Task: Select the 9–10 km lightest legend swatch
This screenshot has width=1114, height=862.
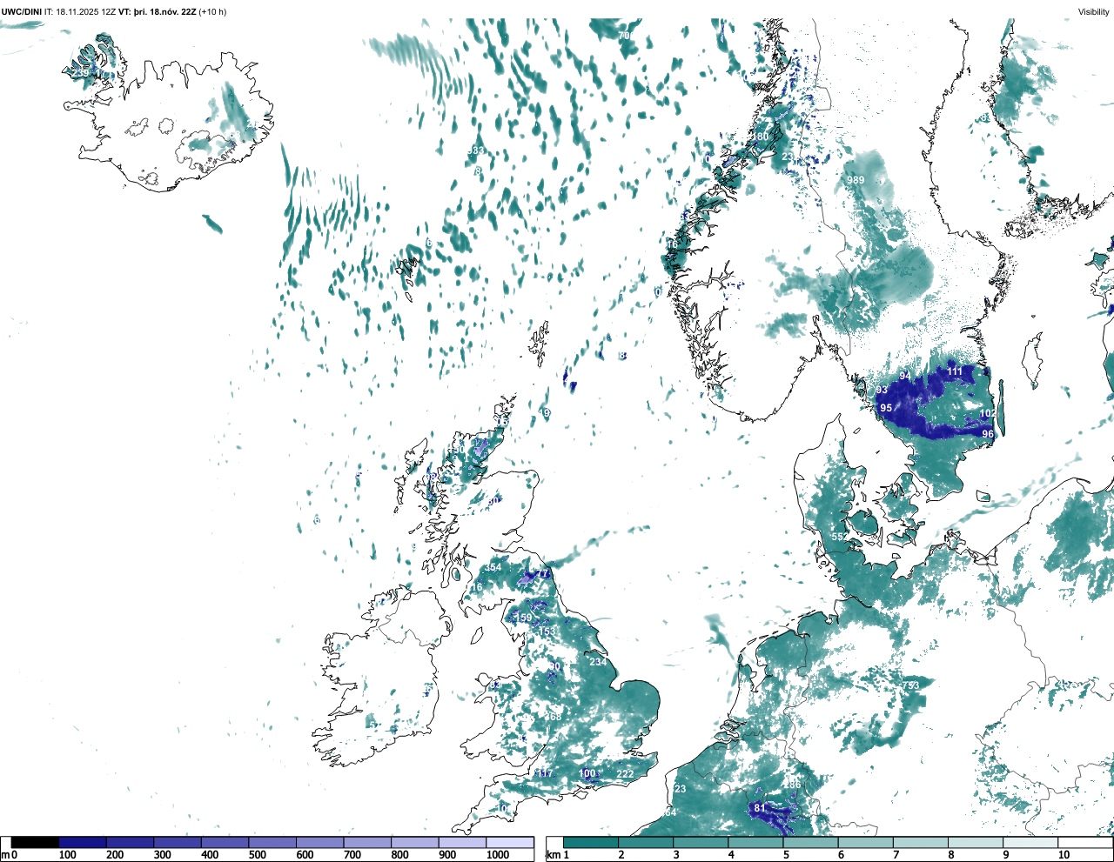Action: [x=1031, y=843]
